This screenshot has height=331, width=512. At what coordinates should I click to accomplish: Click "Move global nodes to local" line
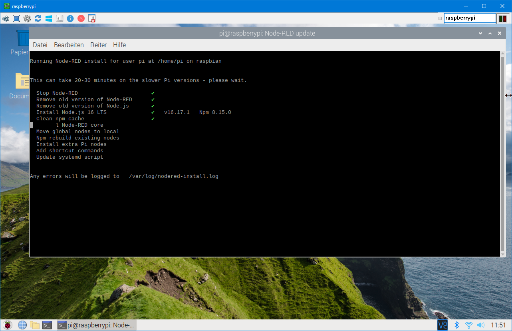pos(78,132)
